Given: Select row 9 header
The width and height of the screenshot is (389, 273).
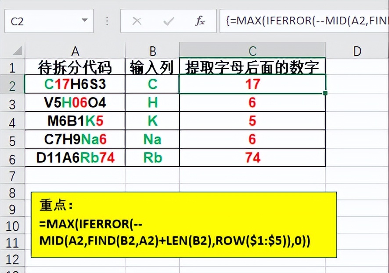Looking at the screenshot, I should (x=12, y=208).
